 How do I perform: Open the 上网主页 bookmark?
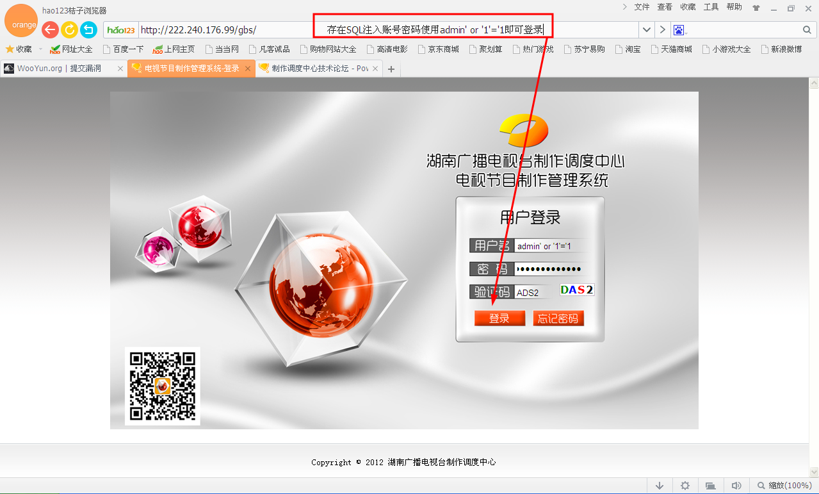click(x=174, y=49)
